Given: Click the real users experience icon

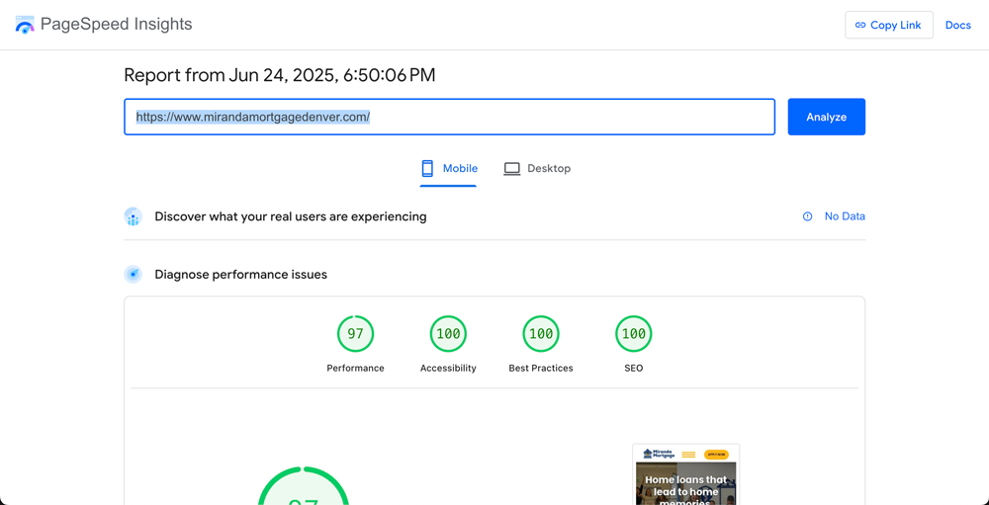Looking at the screenshot, I should tap(134, 216).
